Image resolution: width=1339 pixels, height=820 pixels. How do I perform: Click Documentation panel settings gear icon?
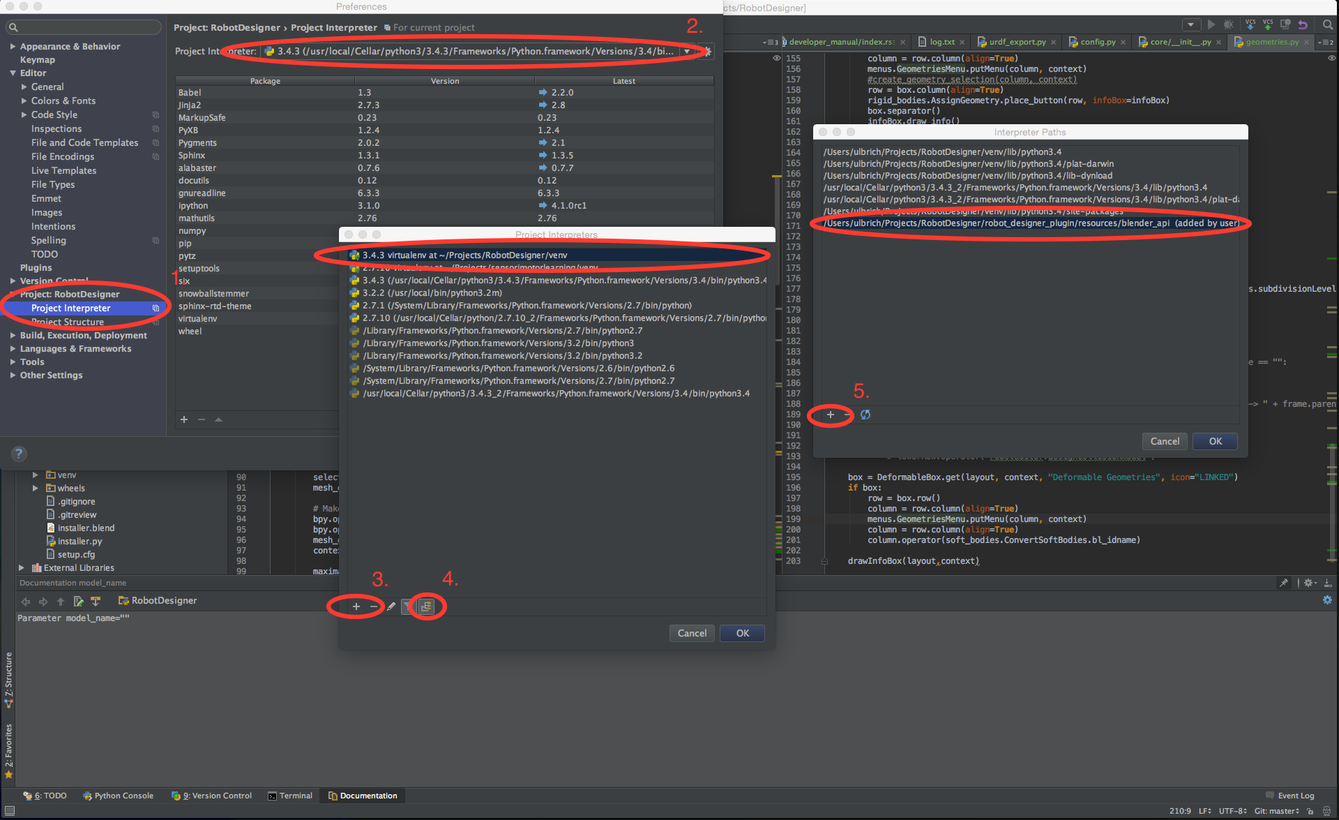[x=1327, y=600]
